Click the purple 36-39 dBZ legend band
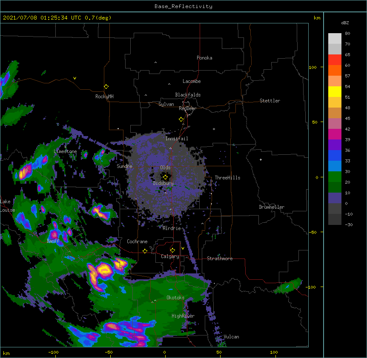This screenshot has width=367, height=358. [x=335, y=145]
